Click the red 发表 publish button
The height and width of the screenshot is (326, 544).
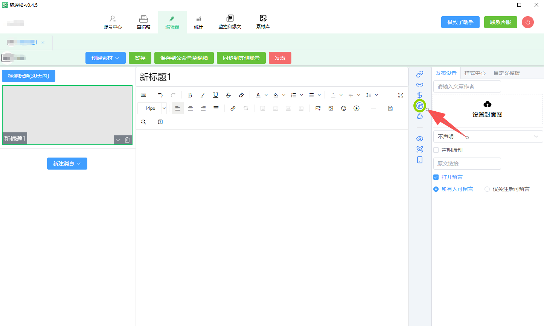[x=280, y=58]
